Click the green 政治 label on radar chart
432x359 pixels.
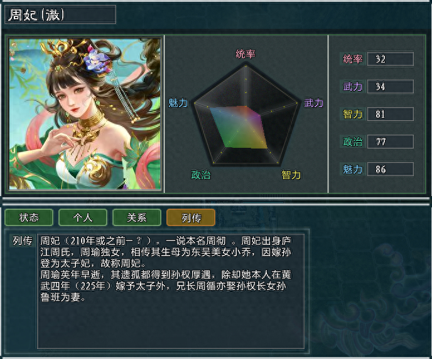coord(201,175)
